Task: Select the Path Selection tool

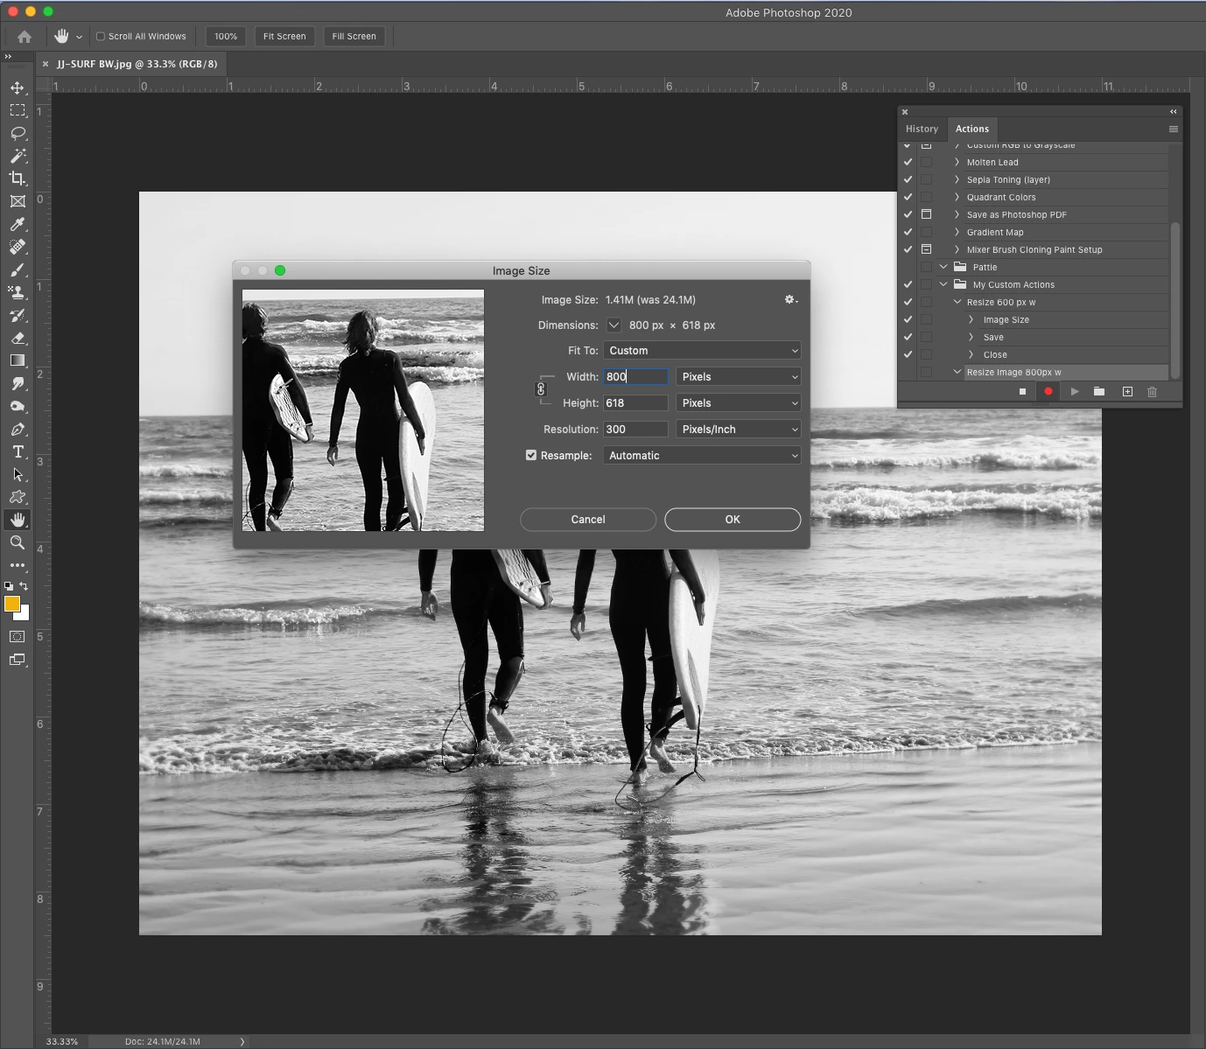Action: click(x=18, y=474)
